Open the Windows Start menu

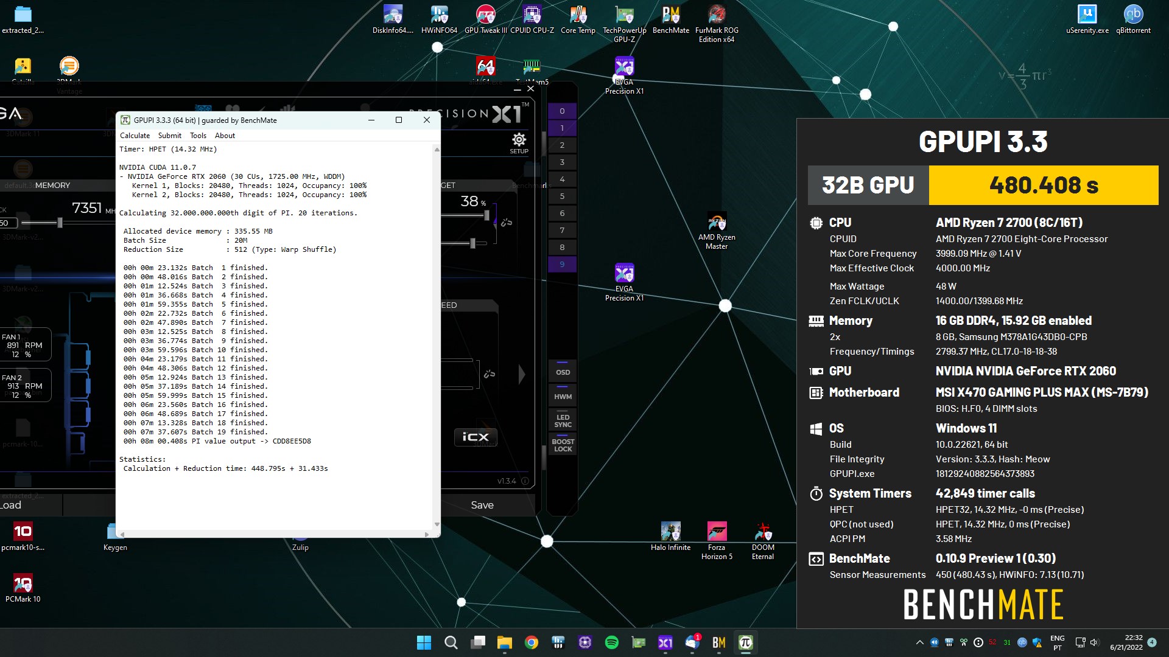point(424,642)
